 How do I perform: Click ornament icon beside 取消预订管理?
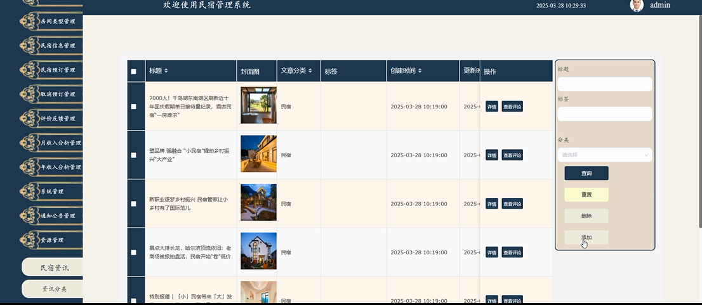click(x=30, y=94)
